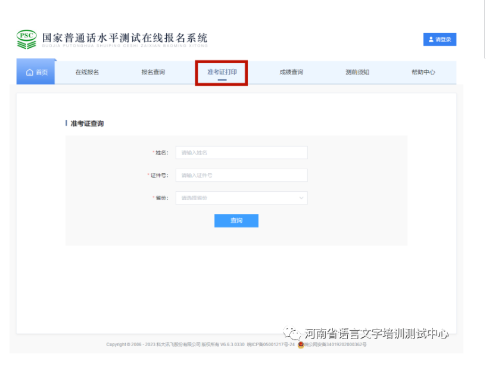The width and height of the screenshot is (486, 376).
Task: Open the 报名查询 tab
Action: (x=153, y=72)
